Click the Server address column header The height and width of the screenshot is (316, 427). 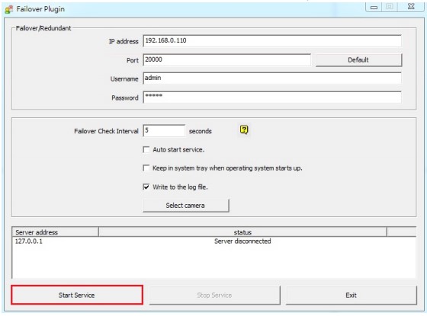(55, 232)
